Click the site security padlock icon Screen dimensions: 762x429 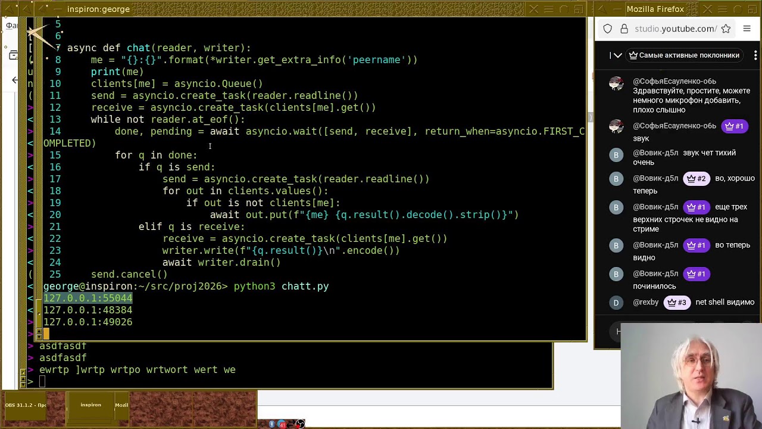[624, 29]
